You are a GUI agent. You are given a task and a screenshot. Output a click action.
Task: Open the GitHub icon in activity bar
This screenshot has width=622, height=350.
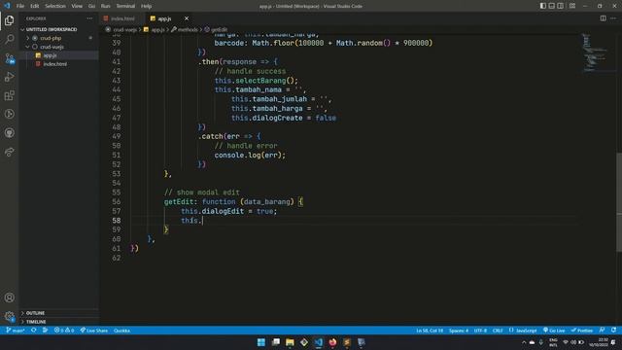pyautogui.click(x=10, y=133)
